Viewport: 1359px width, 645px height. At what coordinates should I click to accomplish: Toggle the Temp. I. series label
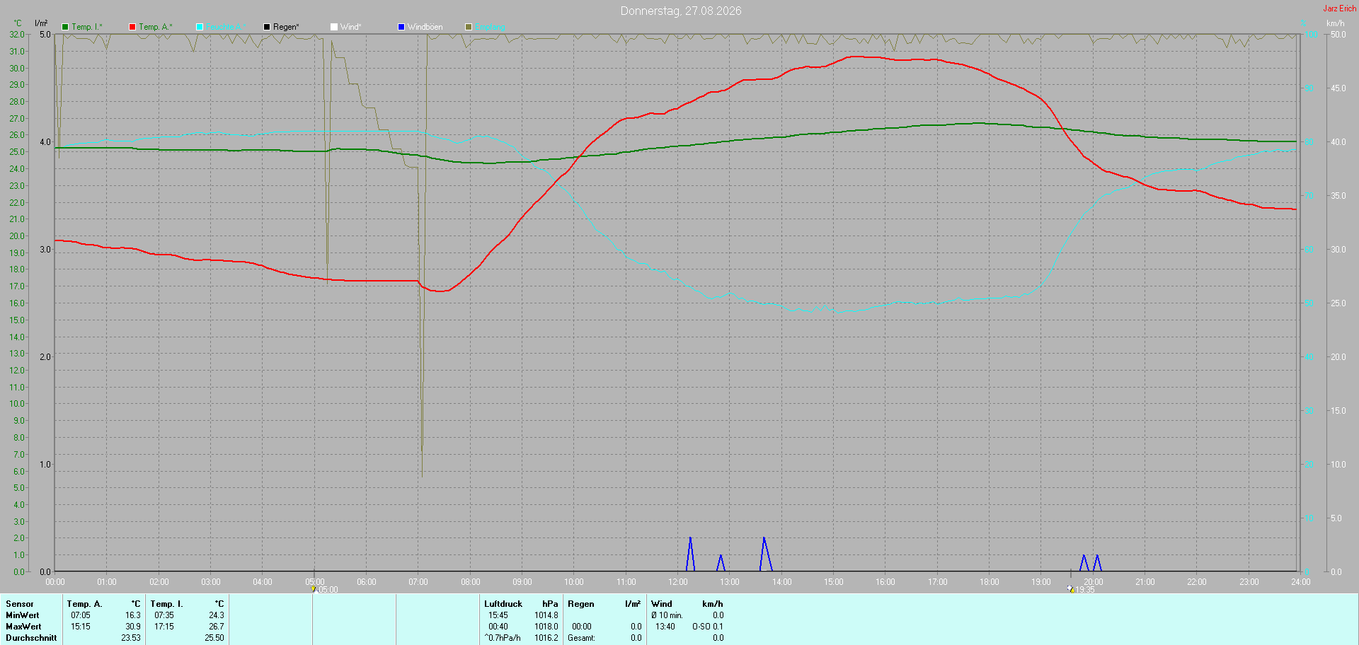pos(87,27)
